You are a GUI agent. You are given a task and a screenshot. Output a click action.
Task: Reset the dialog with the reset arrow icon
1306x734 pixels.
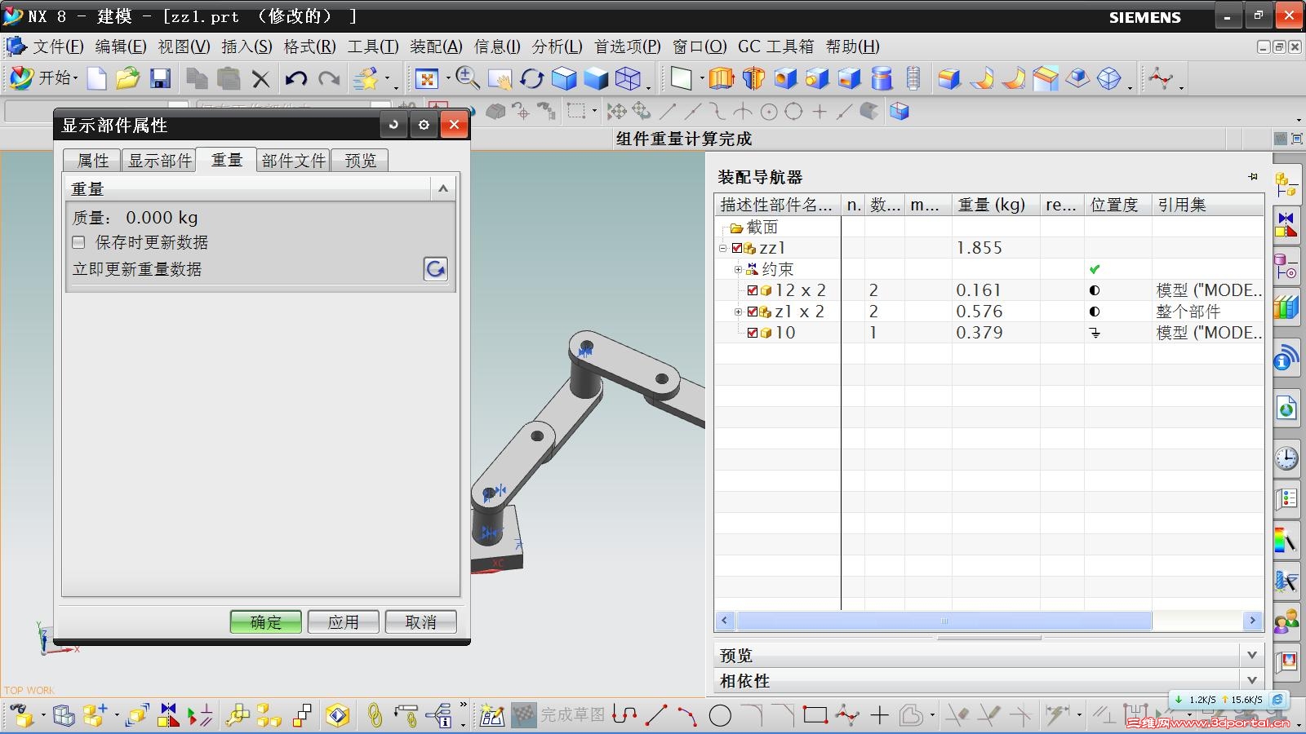tap(393, 125)
